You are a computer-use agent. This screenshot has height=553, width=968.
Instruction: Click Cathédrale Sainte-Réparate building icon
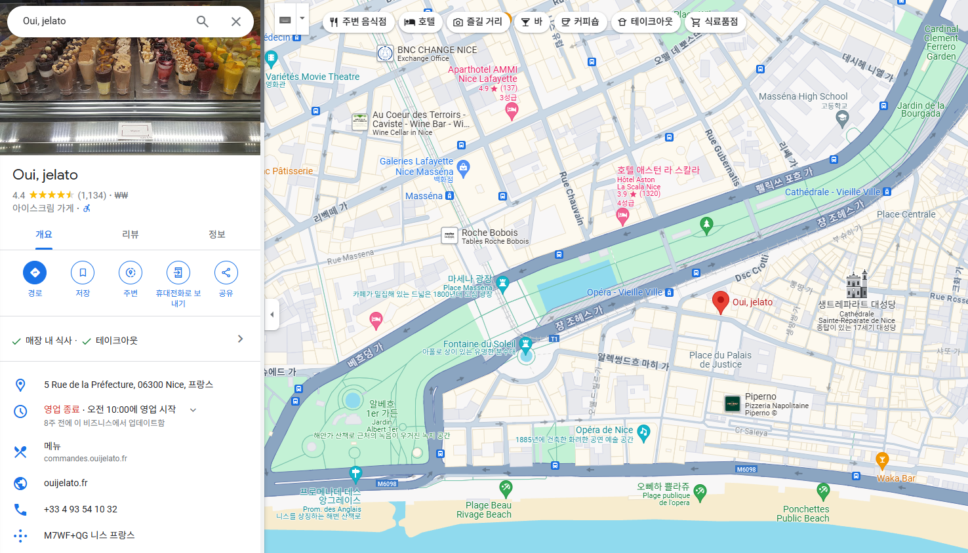pyautogui.click(x=857, y=284)
